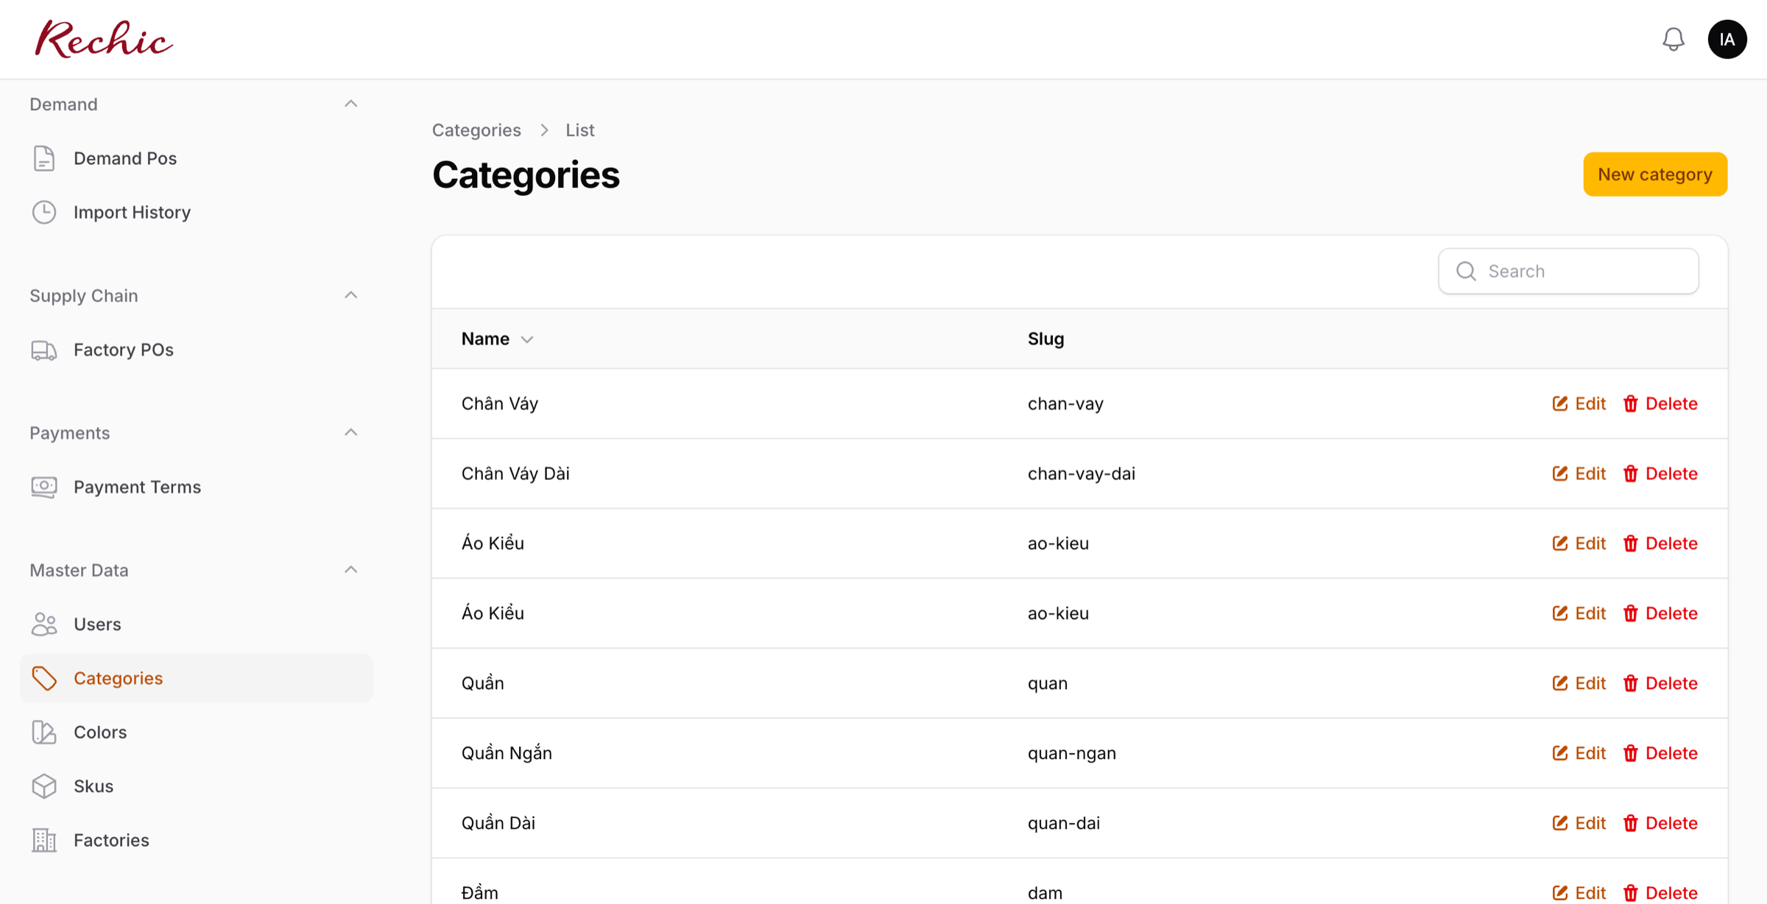Click the trash icon in Chân Váy Dài row

click(1631, 473)
